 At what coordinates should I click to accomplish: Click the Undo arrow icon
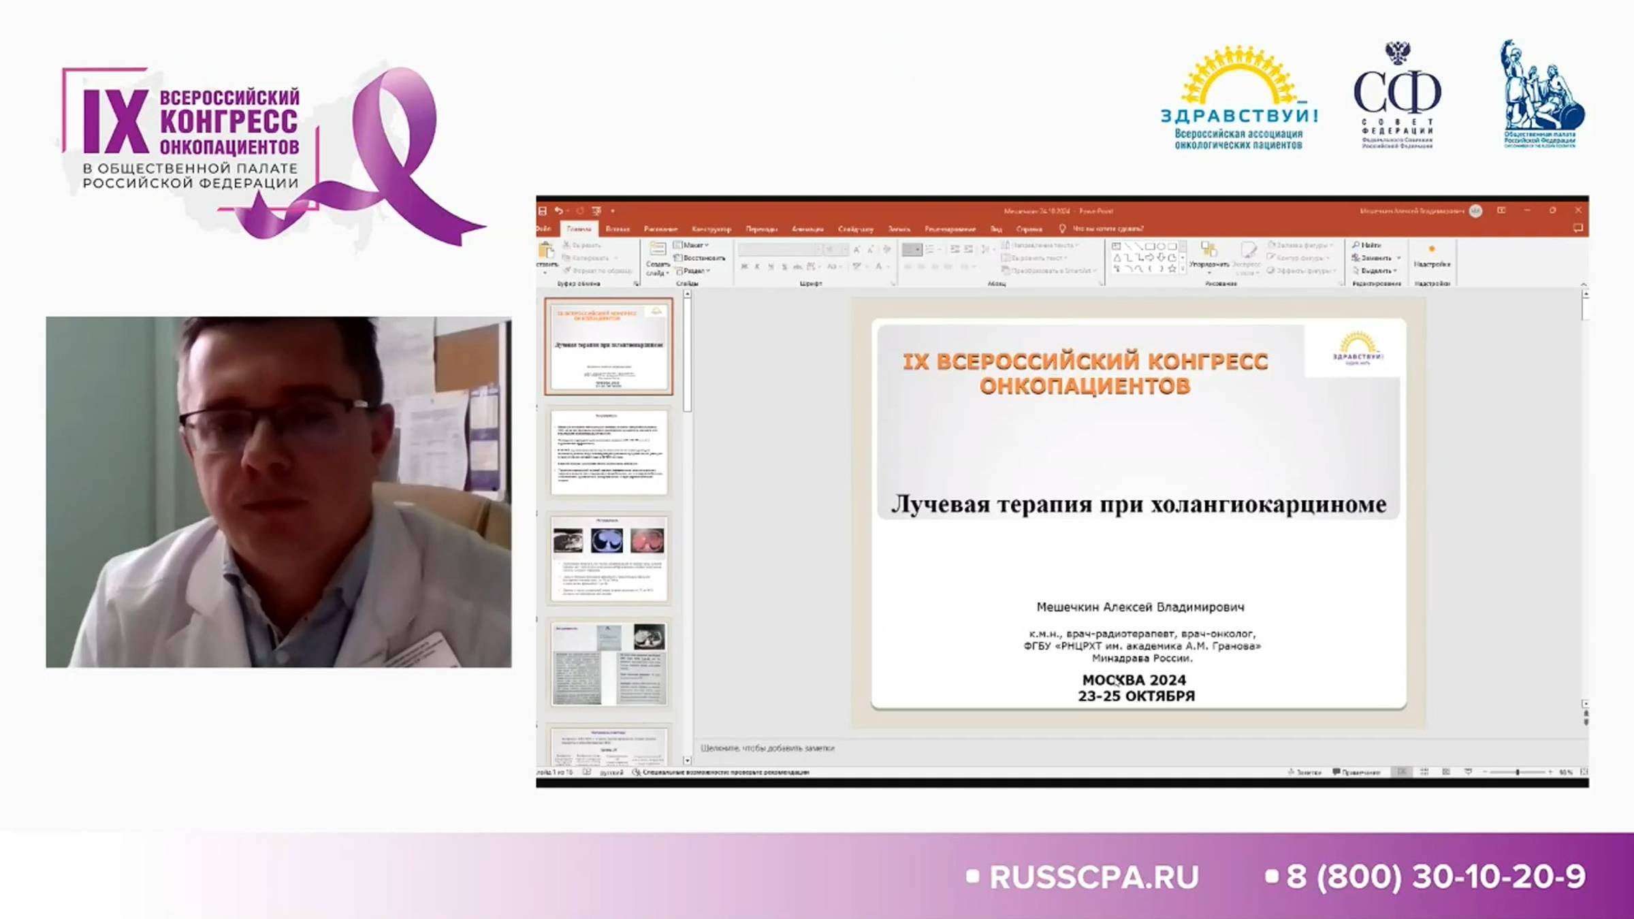pos(558,211)
